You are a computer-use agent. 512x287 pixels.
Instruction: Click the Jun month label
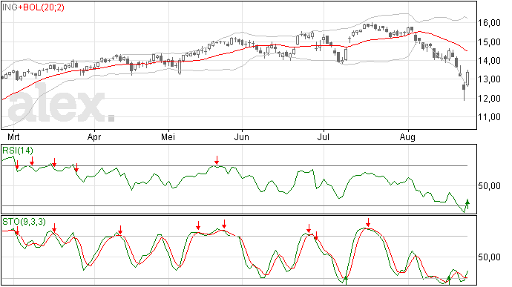242,136
